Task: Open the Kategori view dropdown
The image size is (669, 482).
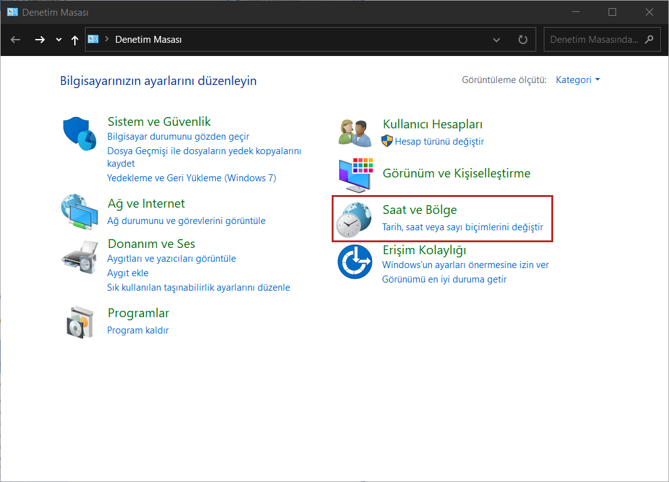Action: (578, 80)
